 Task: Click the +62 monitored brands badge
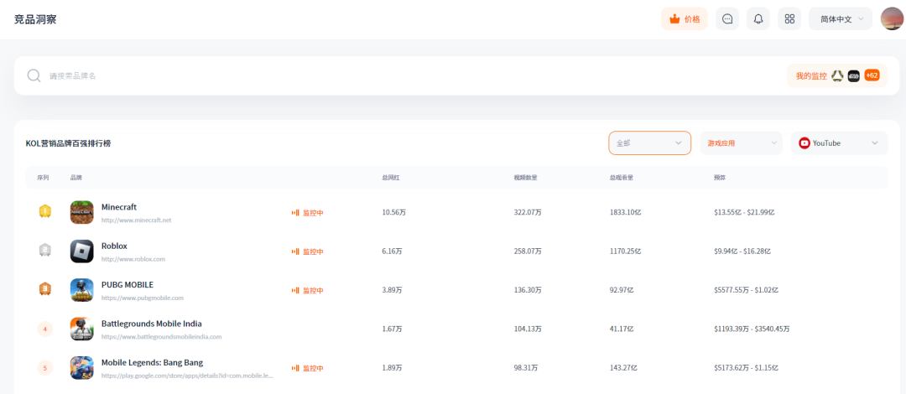click(872, 75)
